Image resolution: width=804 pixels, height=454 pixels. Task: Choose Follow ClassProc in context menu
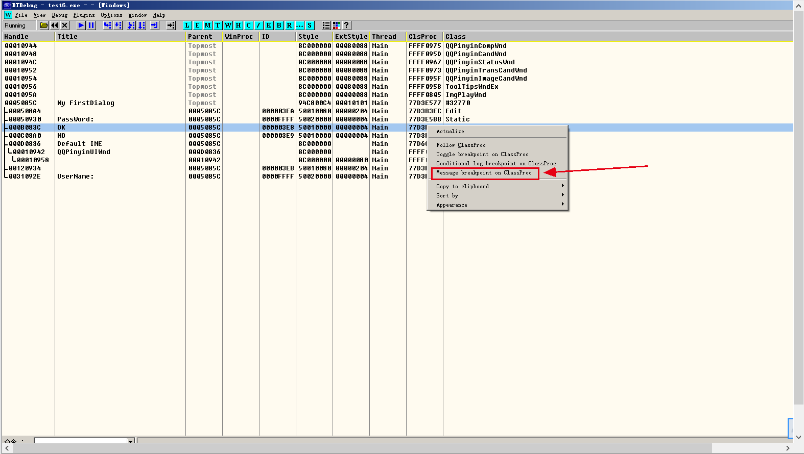(x=498, y=145)
